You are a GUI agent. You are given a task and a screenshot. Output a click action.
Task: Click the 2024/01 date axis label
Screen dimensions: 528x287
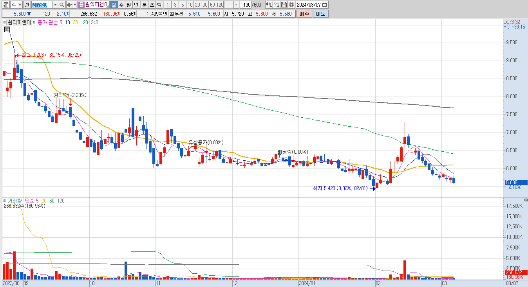click(x=307, y=282)
